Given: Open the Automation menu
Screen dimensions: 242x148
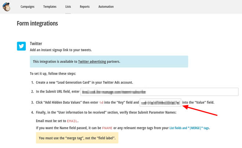Looking at the screenshot, I should click(106, 7).
